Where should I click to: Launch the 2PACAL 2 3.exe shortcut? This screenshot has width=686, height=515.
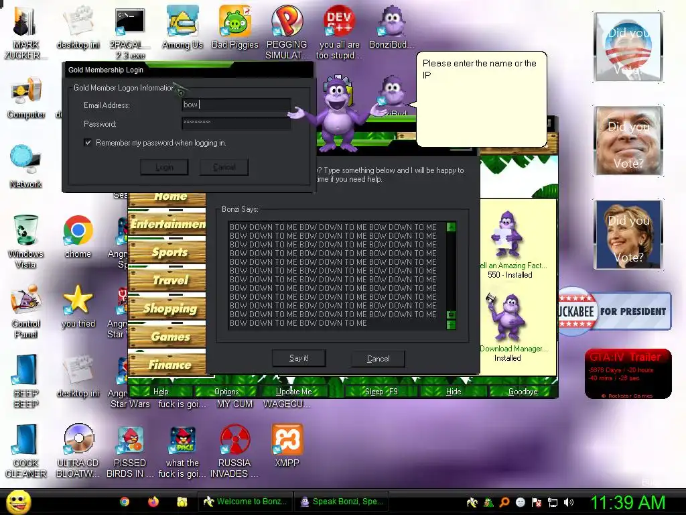129,32
